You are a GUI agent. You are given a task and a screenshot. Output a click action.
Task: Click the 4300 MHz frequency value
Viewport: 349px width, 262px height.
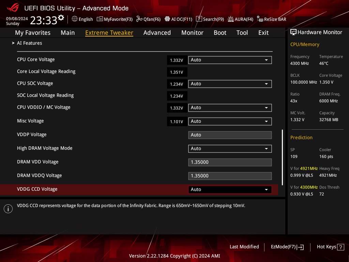point(300,63)
